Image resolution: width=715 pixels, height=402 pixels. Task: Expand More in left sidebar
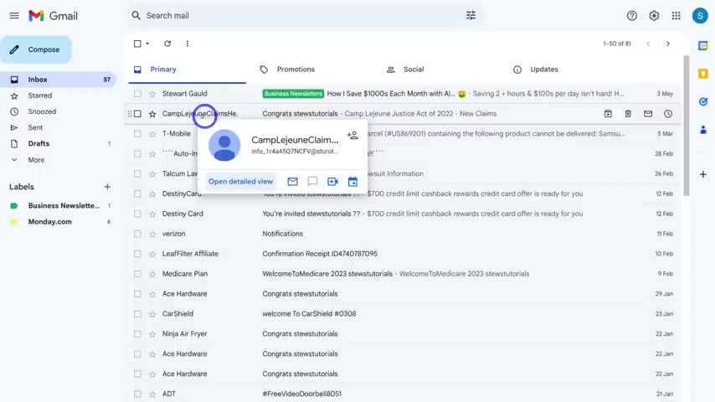click(36, 160)
